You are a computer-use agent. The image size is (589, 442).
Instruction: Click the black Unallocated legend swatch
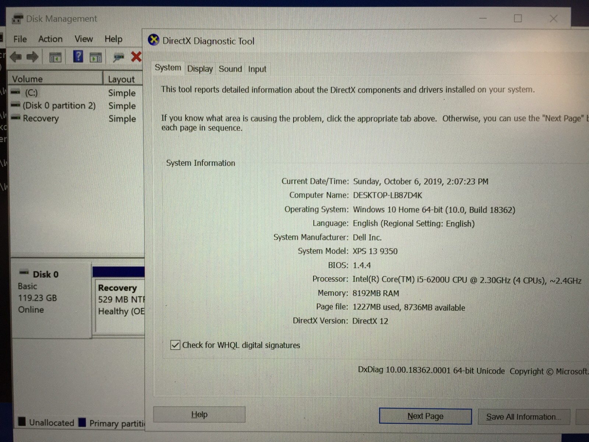coord(22,422)
